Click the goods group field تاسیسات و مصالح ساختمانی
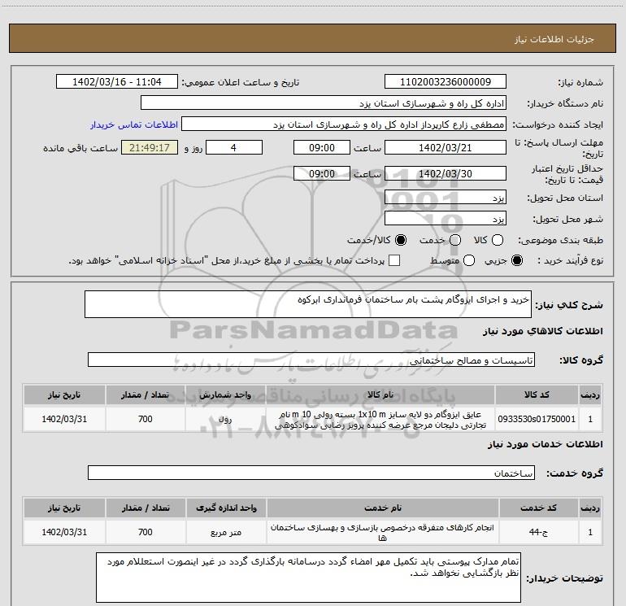 pyautogui.click(x=311, y=360)
